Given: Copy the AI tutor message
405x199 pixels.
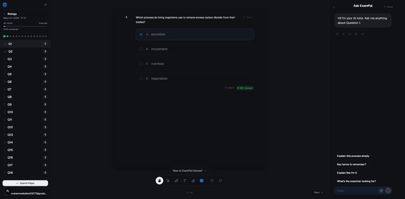Looking at the screenshot, I should pyautogui.click(x=337, y=34).
